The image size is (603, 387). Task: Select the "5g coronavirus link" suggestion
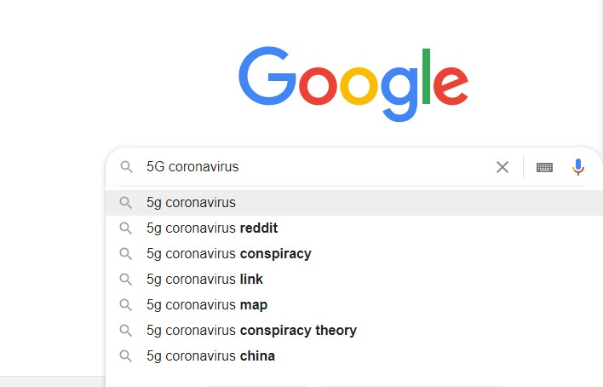pos(354,280)
